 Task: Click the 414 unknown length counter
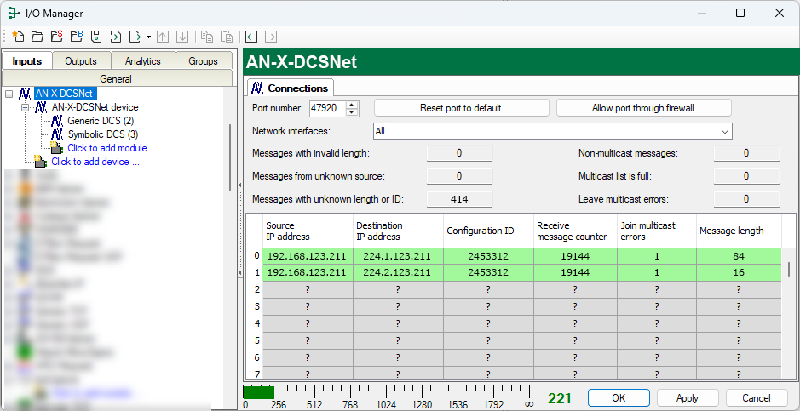(459, 199)
